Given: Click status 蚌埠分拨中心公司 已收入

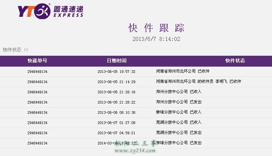Looking at the screenshot, I should (x=179, y=112).
